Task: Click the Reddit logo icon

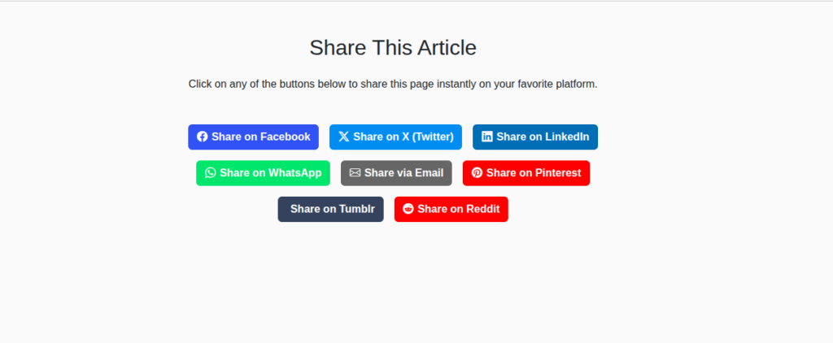Action: pos(408,209)
